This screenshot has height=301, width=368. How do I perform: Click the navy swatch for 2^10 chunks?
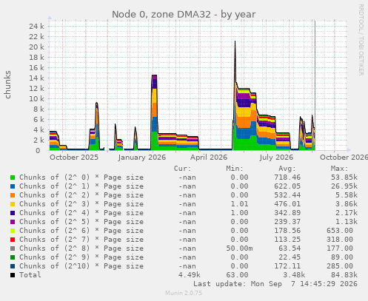click(13, 266)
